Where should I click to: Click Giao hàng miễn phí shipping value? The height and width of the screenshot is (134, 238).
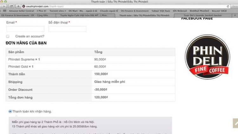coord(109,82)
